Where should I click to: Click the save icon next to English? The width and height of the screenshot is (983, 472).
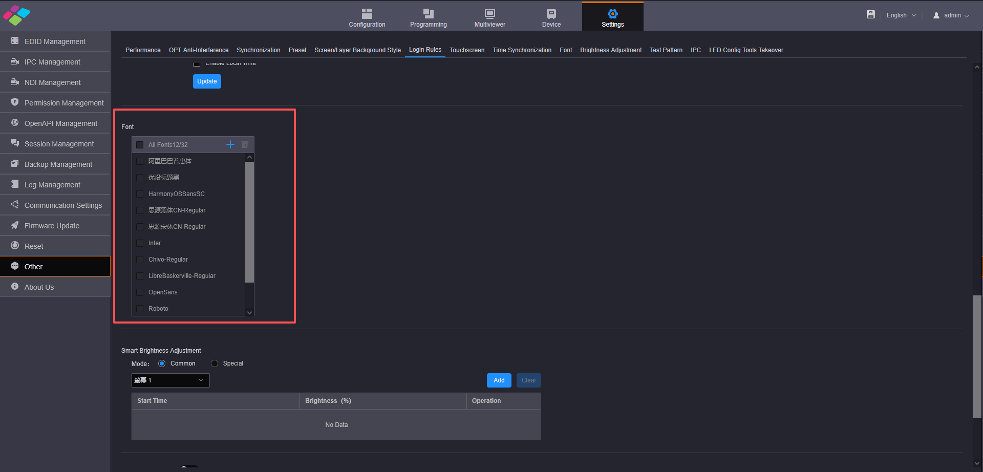pyautogui.click(x=870, y=15)
